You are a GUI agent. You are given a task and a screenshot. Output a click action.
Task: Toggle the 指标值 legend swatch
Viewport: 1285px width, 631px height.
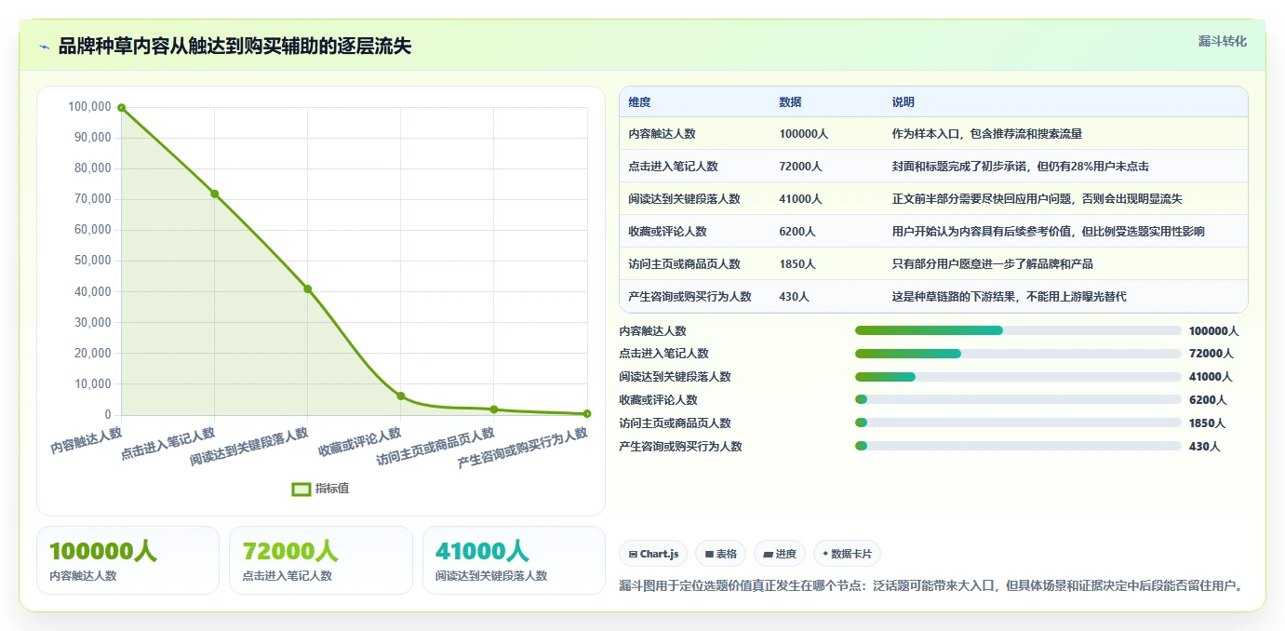[301, 489]
